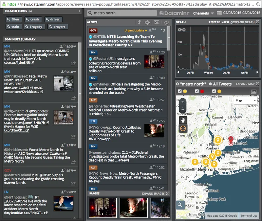Share the Fatal Metro North ABC brief tweet
Image resolution: width=262 pixels, height=221 pixels.
point(73,98)
